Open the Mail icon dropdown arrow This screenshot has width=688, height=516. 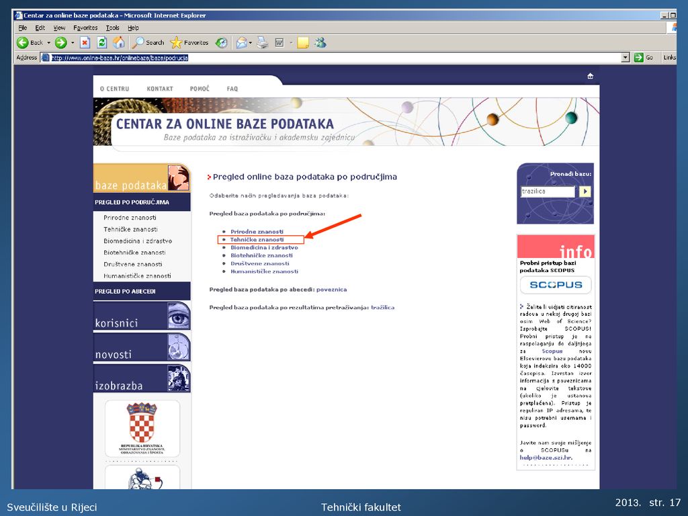tap(251, 43)
